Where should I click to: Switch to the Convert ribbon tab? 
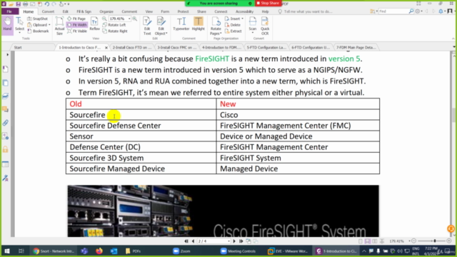click(x=48, y=11)
